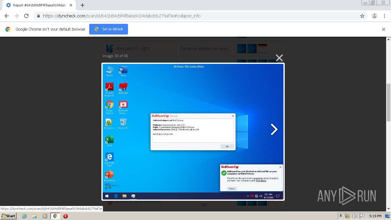
Task: Open the Windows Start menu
Action: click(x=8, y=216)
